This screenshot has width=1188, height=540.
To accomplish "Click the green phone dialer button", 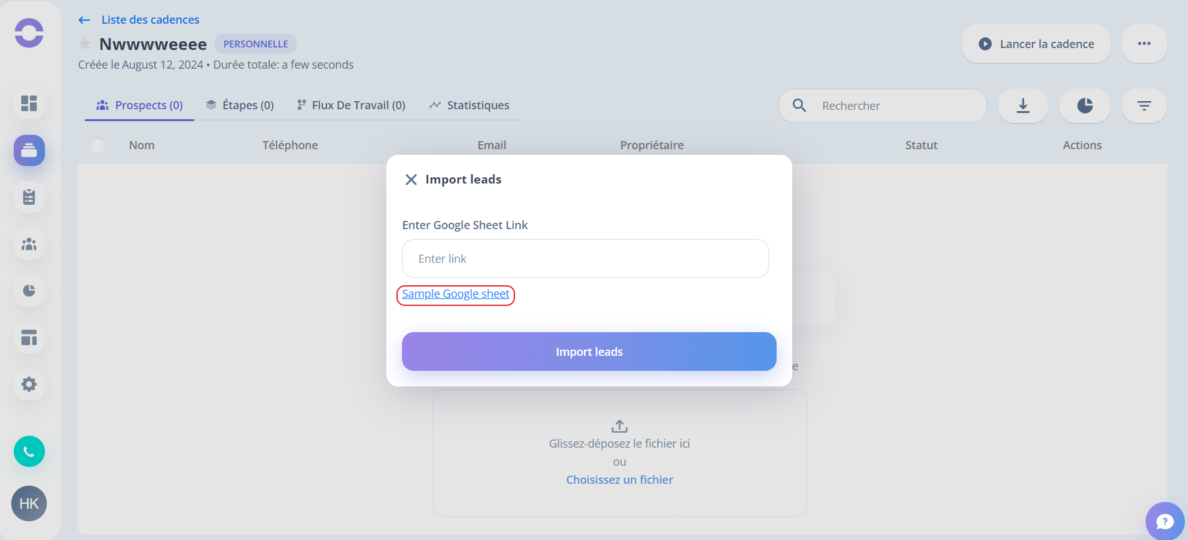I will pos(29,451).
